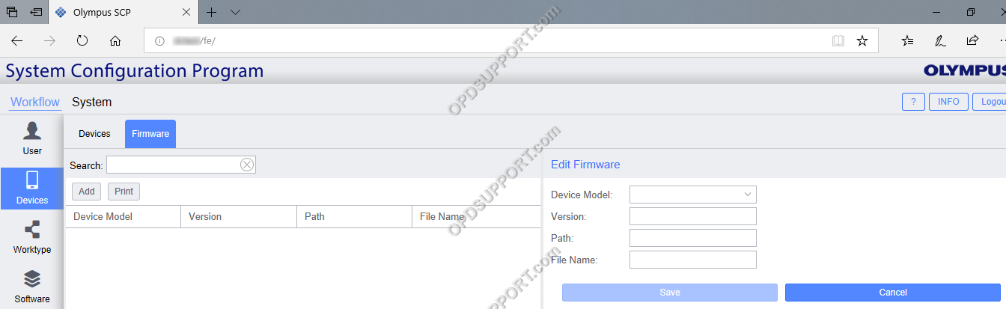Sort by File Name column header
This screenshot has height=309, width=1006.
[476, 217]
